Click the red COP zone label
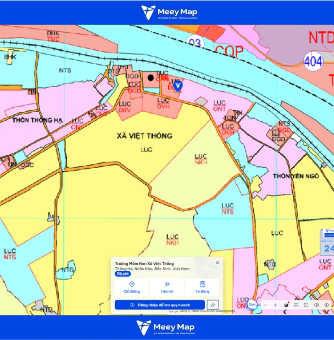The height and width of the screenshot is (340, 334). point(229,52)
